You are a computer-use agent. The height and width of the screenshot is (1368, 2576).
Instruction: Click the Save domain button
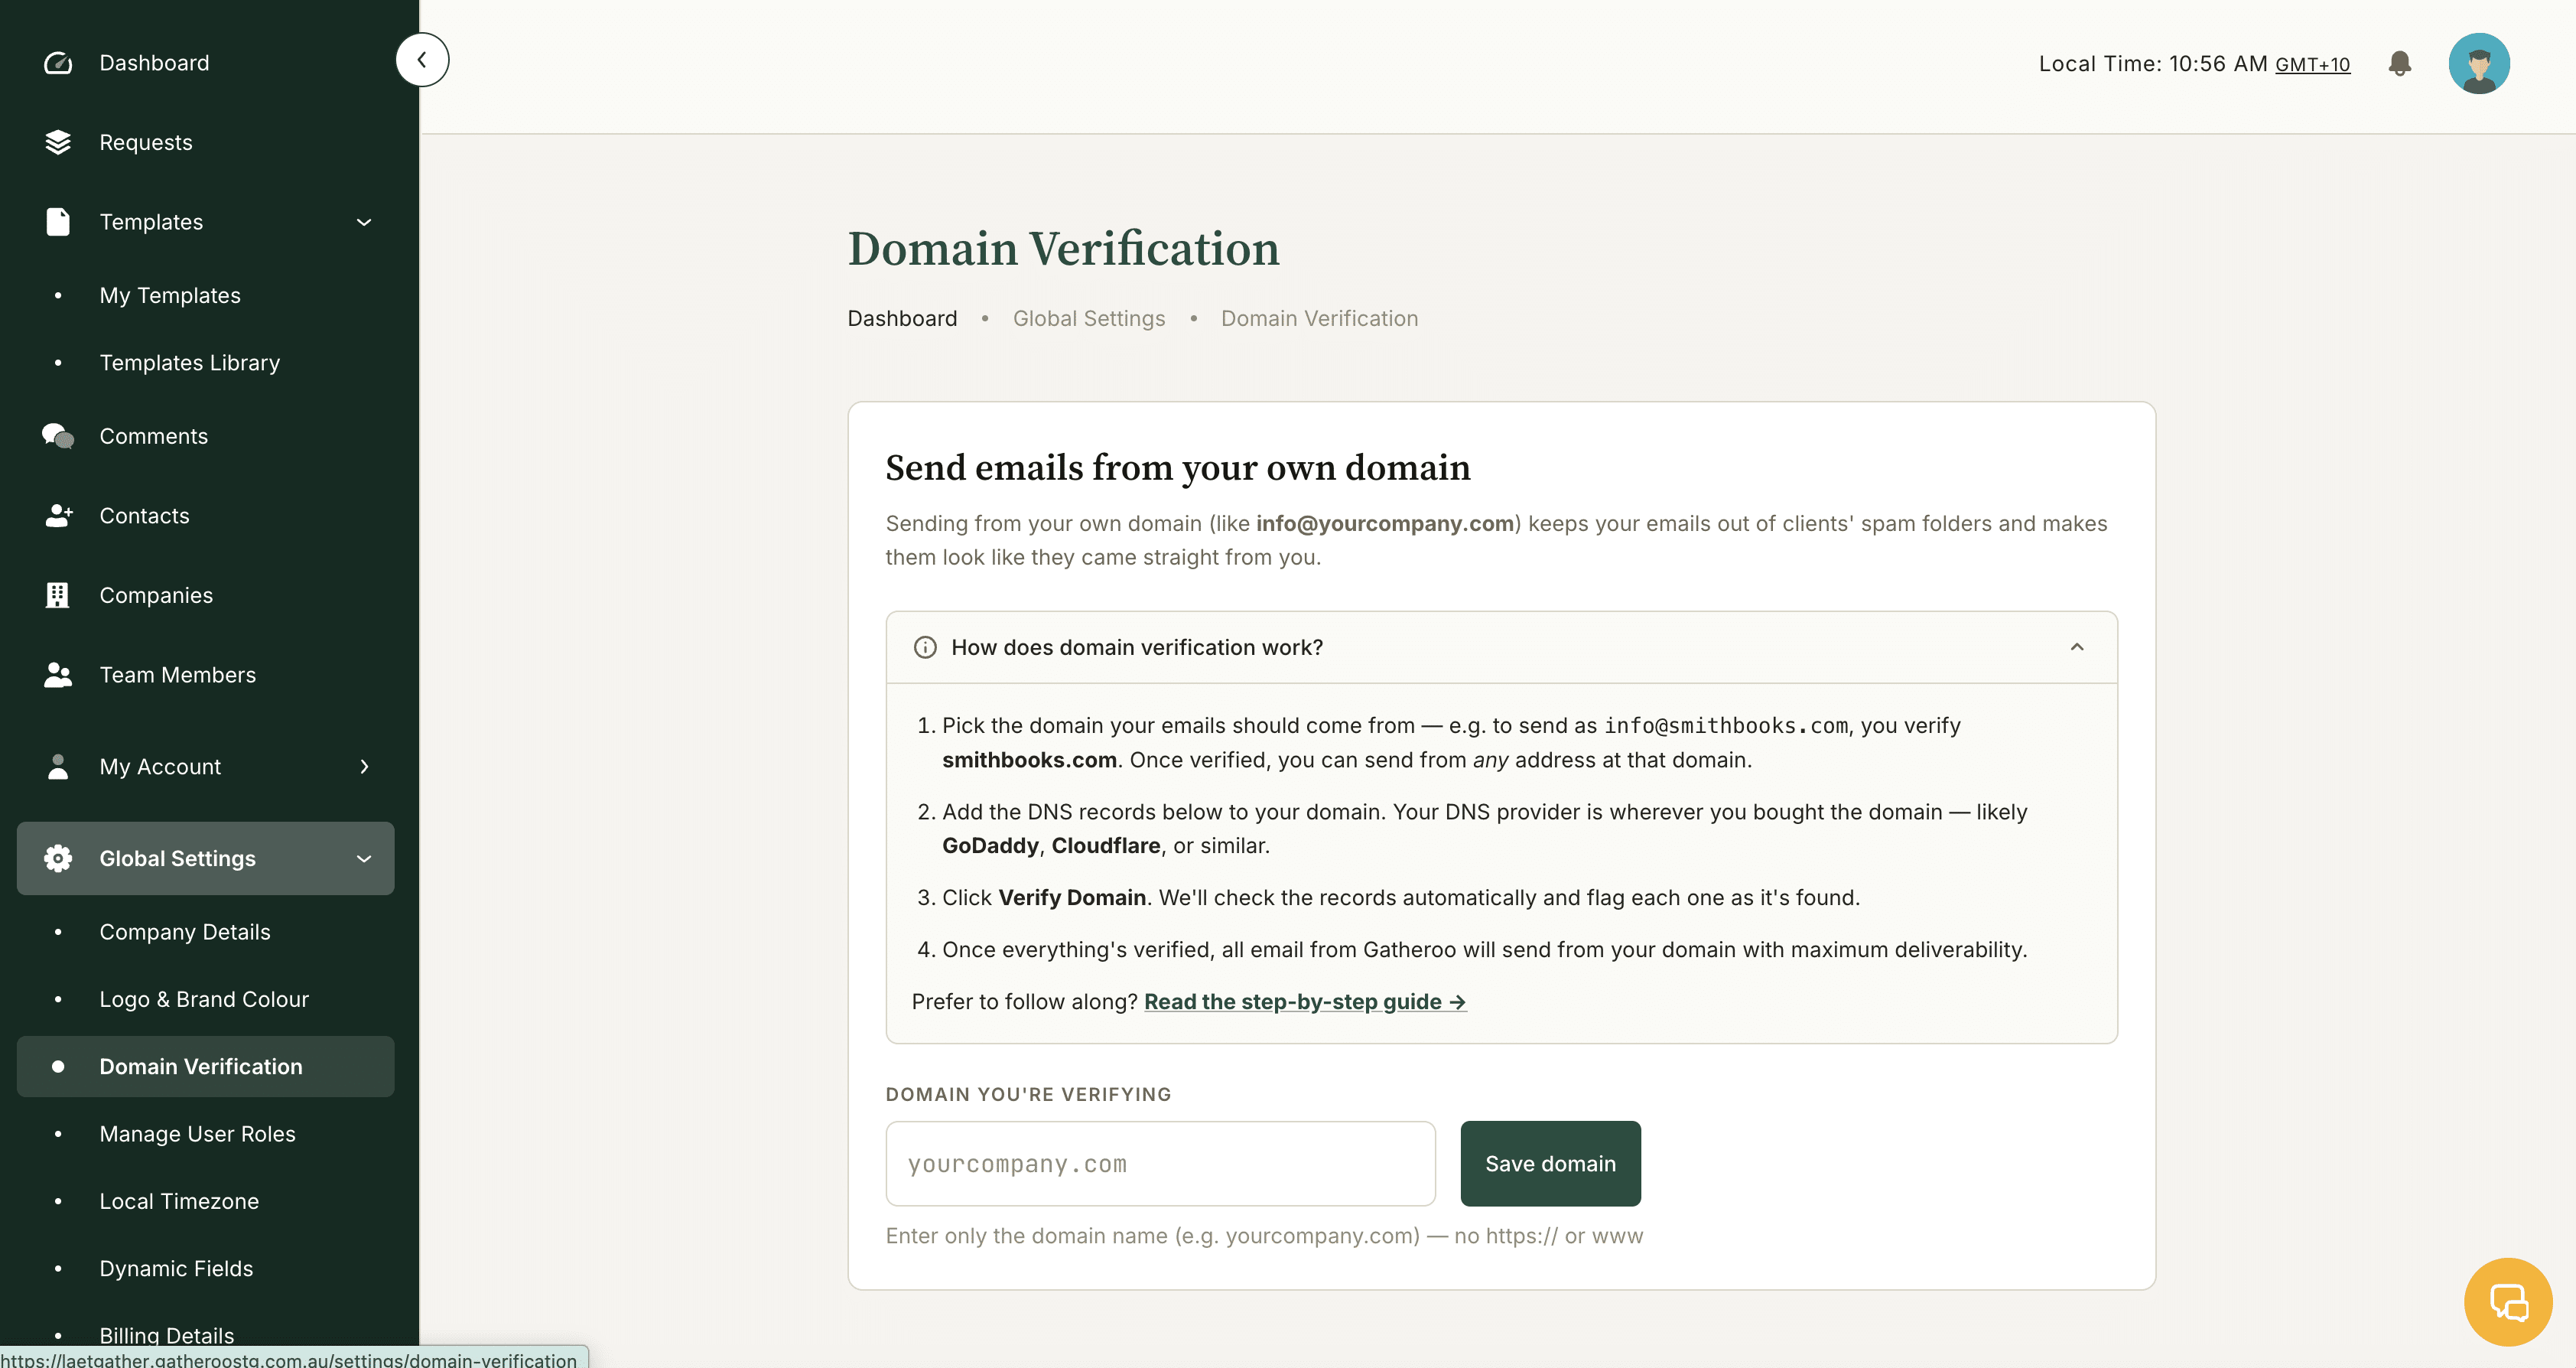(x=1550, y=1164)
